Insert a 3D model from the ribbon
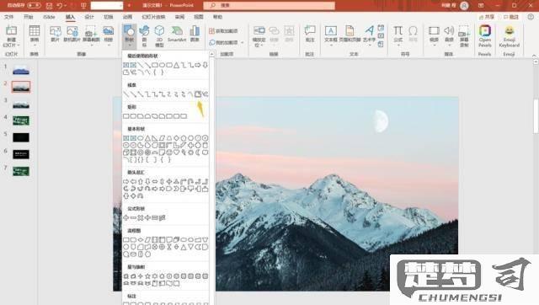This screenshot has width=539, height=305. 159,35
